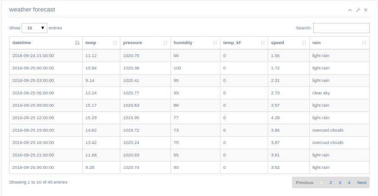The width and height of the screenshot is (378, 196).
Task: Sort table by pressure column icon
Action: [165, 43]
